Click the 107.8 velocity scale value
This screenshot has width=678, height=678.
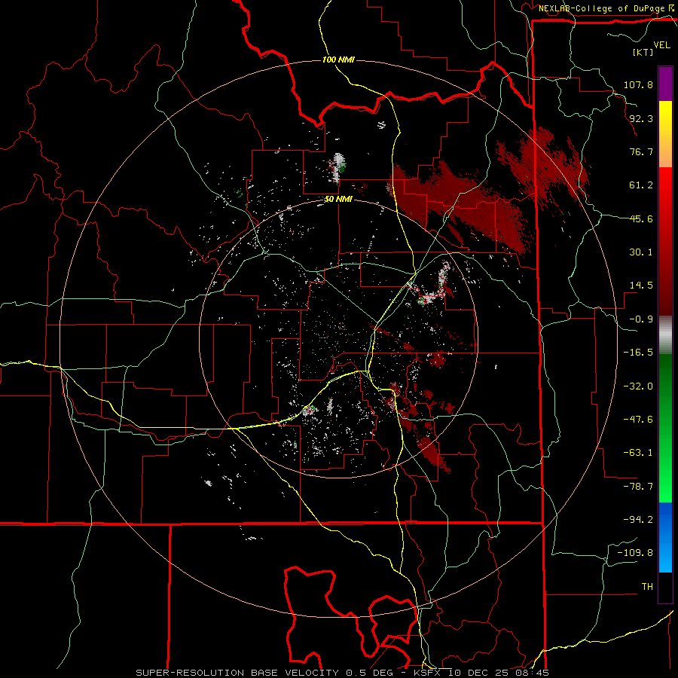coord(638,84)
